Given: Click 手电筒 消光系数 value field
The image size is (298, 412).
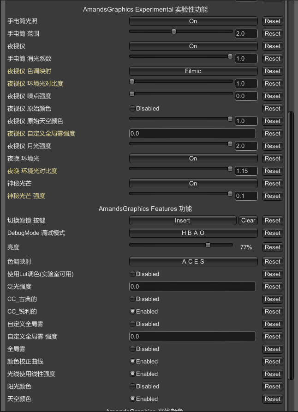Looking at the screenshot, I should tap(246, 59).
